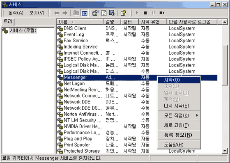Screen dimensions: 230x163
Task: Sort by the 이름 column header
Action: coord(80,22)
